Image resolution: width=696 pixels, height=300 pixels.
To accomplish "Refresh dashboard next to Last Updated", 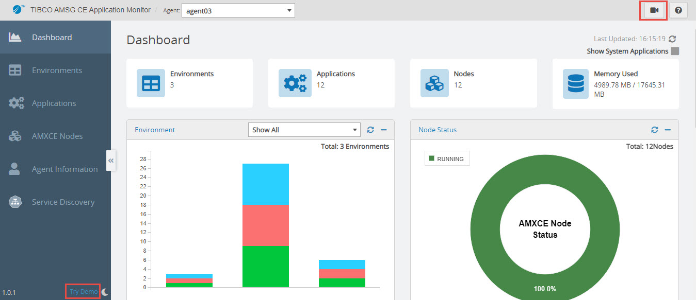I will click(x=672, y=39).
